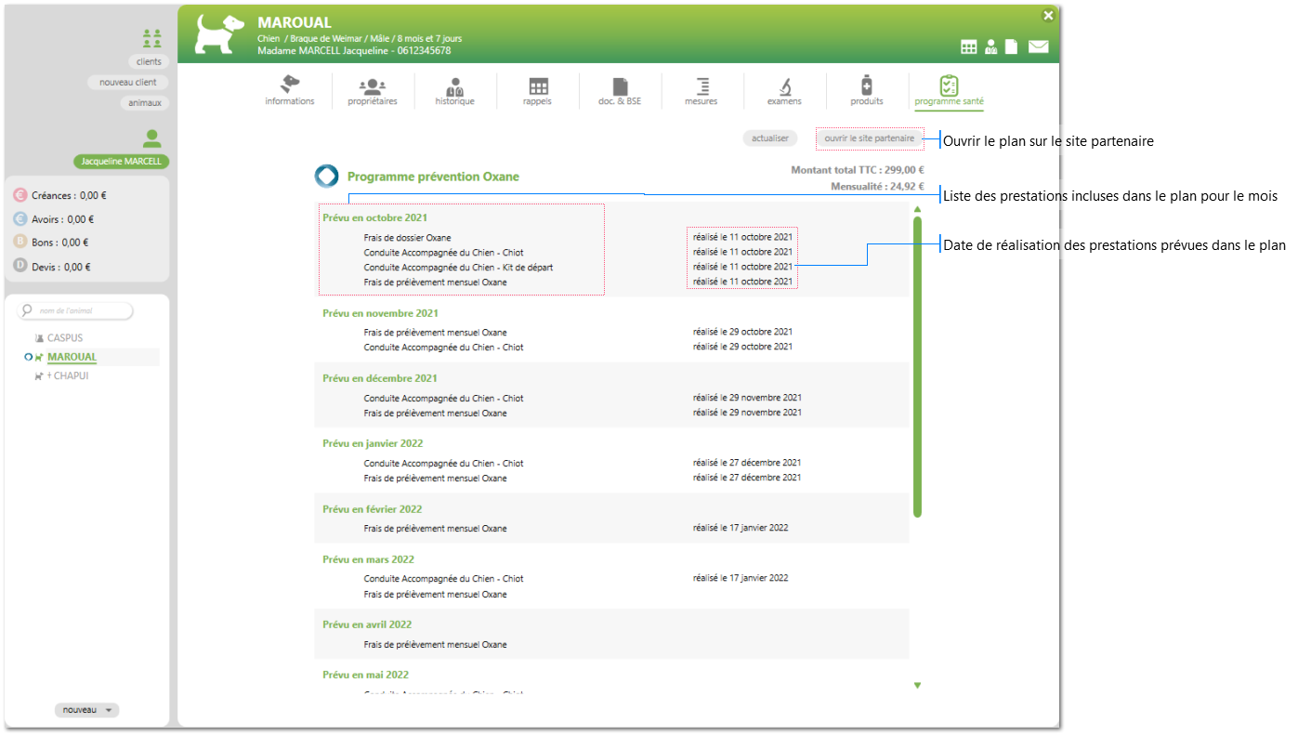The height and width of the screenshot is (736, 1298).
Task: Click the green person icon above Jacqueline MARCELL
Action: point(152,139)
